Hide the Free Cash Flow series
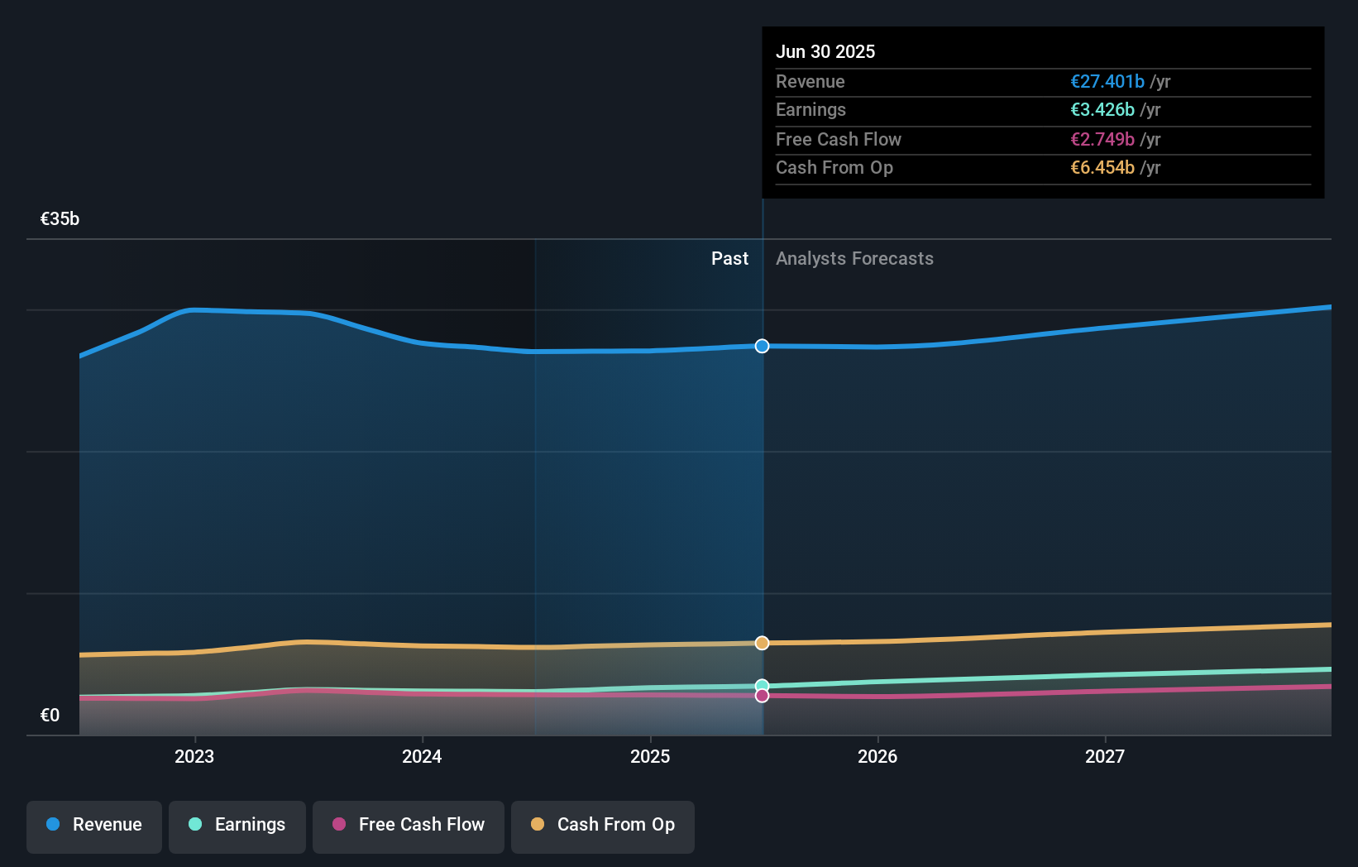The width and height of the screenshot is (1358, 867). 409,825
